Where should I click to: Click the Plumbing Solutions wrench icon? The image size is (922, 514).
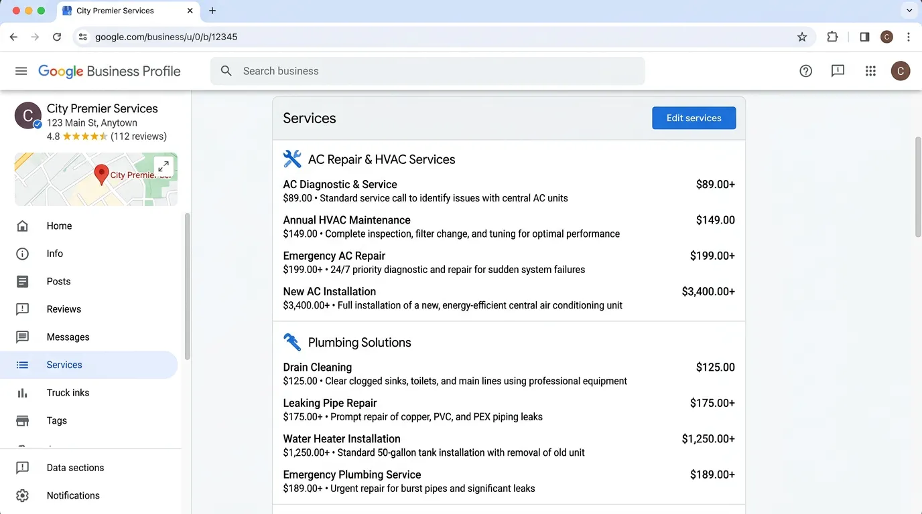click(x=292, y=342)
